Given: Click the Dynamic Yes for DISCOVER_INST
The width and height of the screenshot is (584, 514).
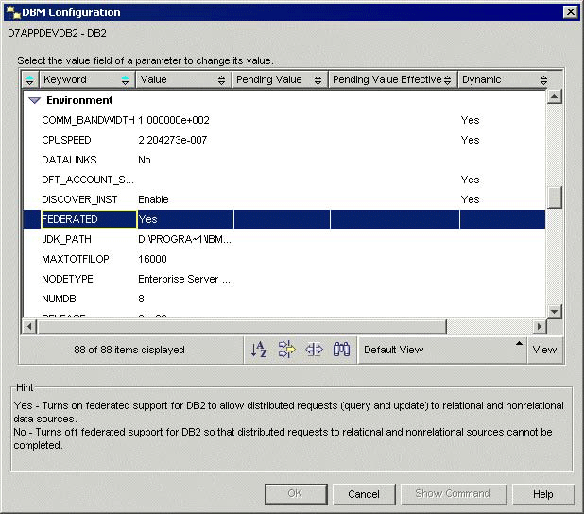Looking at the screenshot, I should 470,199.
